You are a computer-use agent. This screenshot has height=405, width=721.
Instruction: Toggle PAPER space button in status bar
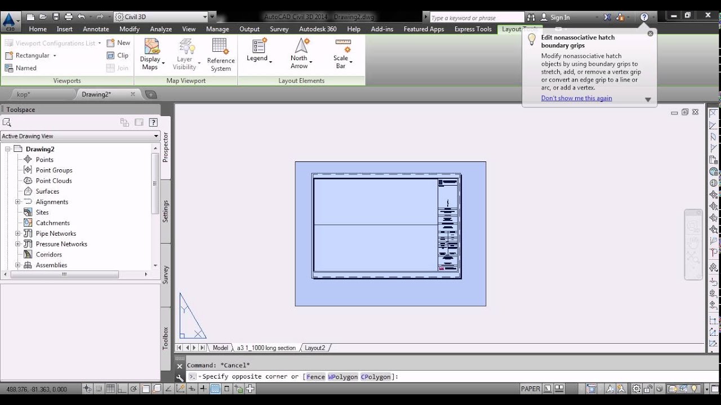(x=531, y=389)
